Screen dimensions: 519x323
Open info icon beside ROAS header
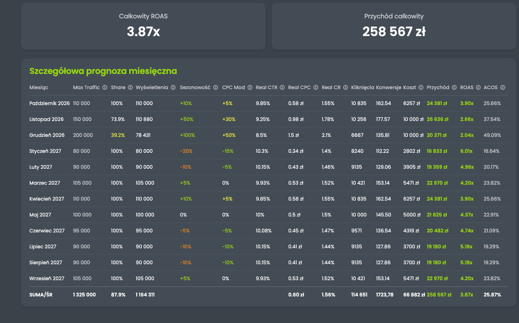point(478,87)
